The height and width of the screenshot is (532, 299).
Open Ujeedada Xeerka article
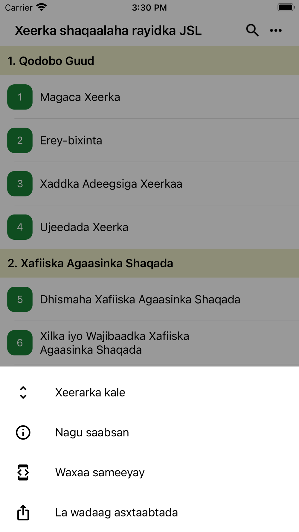click(84, 227)
